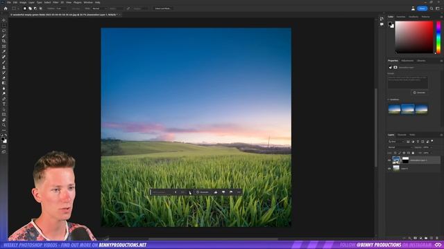Select the Clone Stamp tool
Image resolution: width=444 pixels, height=249 pixels.
(x=3, y=68)
